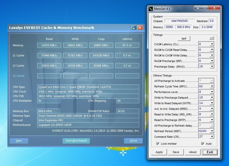
Task: Click the CPU FSB field 500.0 MHz
Action: [88, 96]
